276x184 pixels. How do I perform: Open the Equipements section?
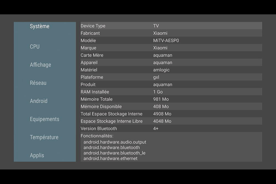44,119
